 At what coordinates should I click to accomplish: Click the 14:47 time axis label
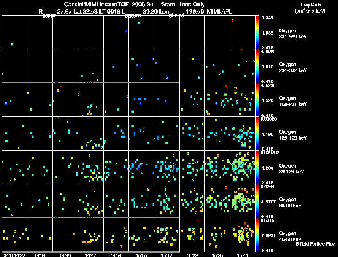tap(90, 255)
